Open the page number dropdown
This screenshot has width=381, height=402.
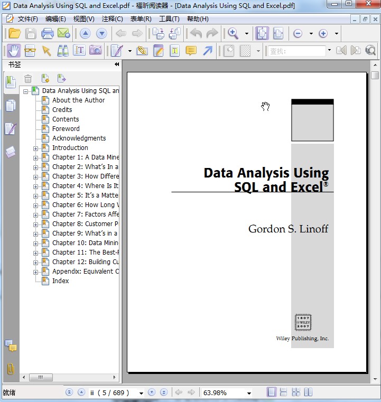coord(141,393)
